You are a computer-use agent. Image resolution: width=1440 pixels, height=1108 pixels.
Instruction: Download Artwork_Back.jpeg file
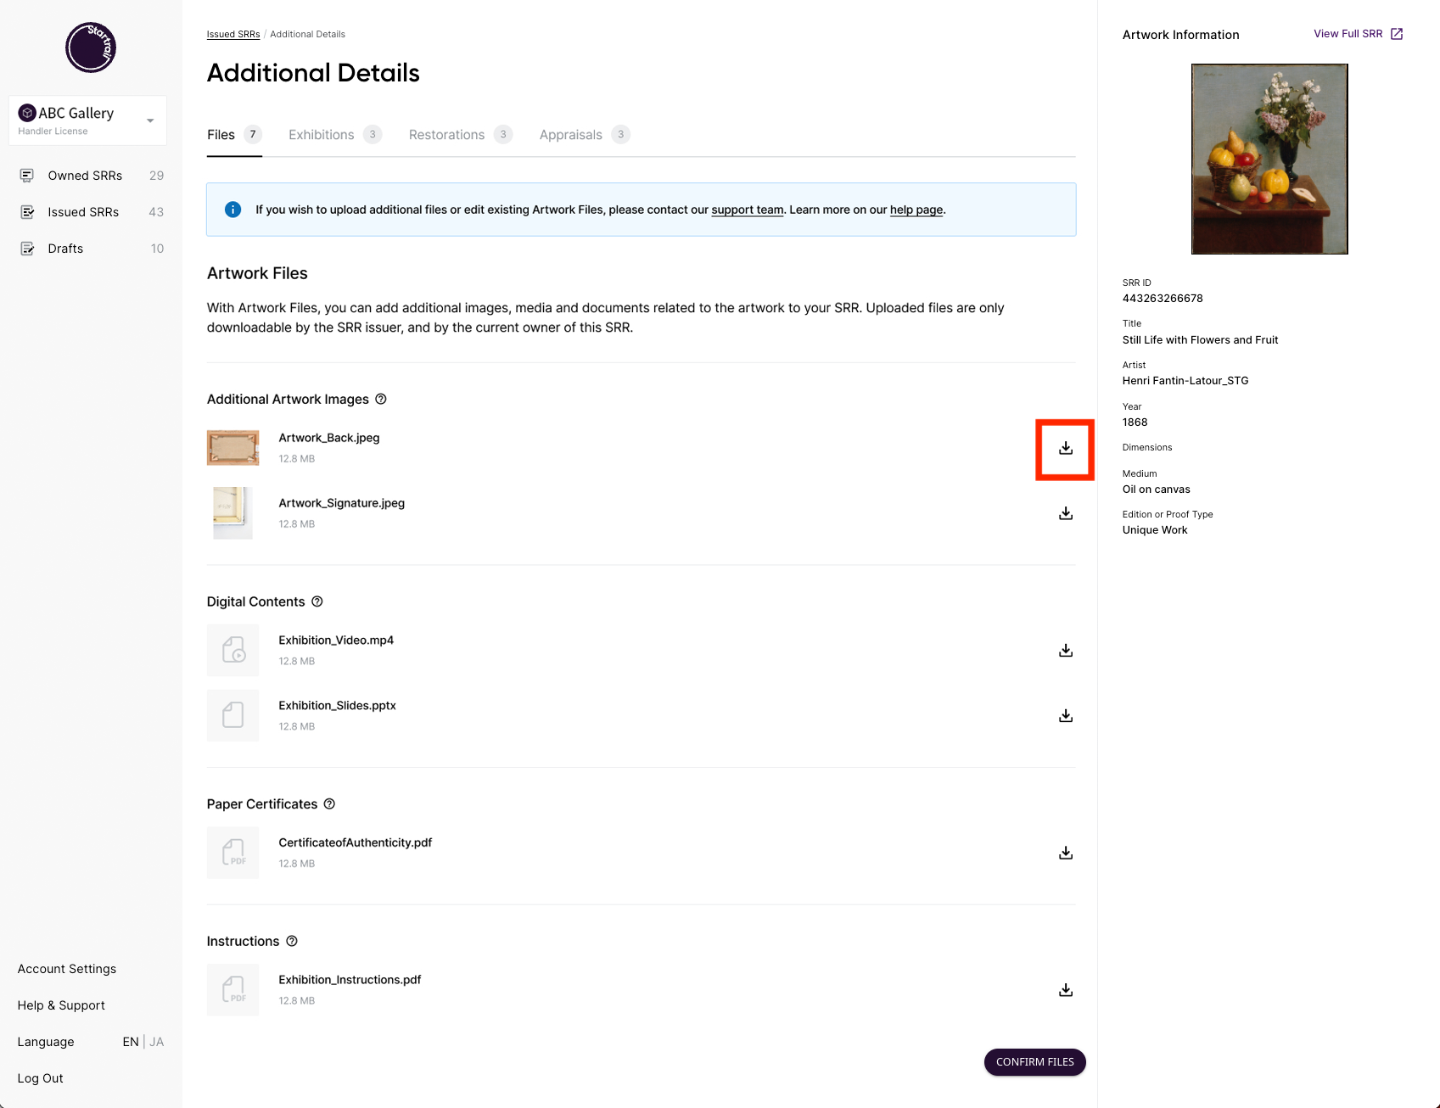[1066, 448]
